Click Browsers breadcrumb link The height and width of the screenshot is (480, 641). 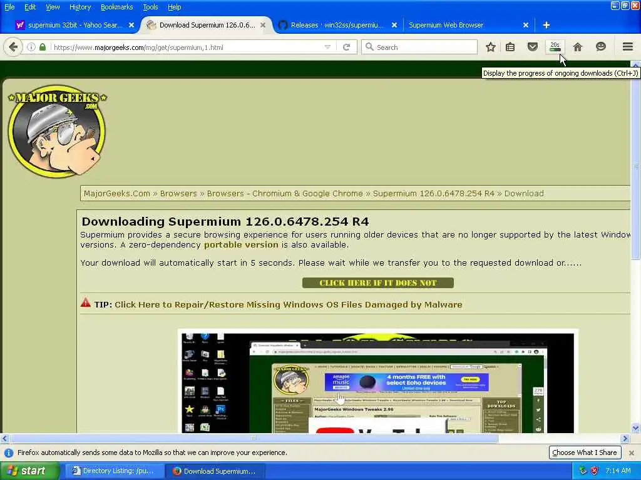tap(178, 194)
